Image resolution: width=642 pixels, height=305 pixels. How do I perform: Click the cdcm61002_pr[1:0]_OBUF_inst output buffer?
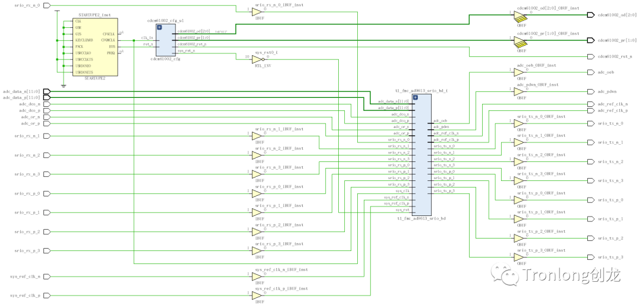[520, 40]
